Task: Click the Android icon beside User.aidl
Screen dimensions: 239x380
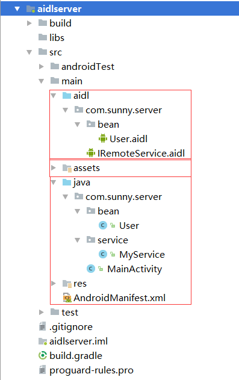Action: point(103,139)
